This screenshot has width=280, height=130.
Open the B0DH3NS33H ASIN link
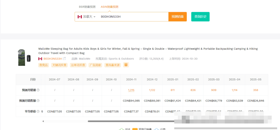(x=53, y=59)
